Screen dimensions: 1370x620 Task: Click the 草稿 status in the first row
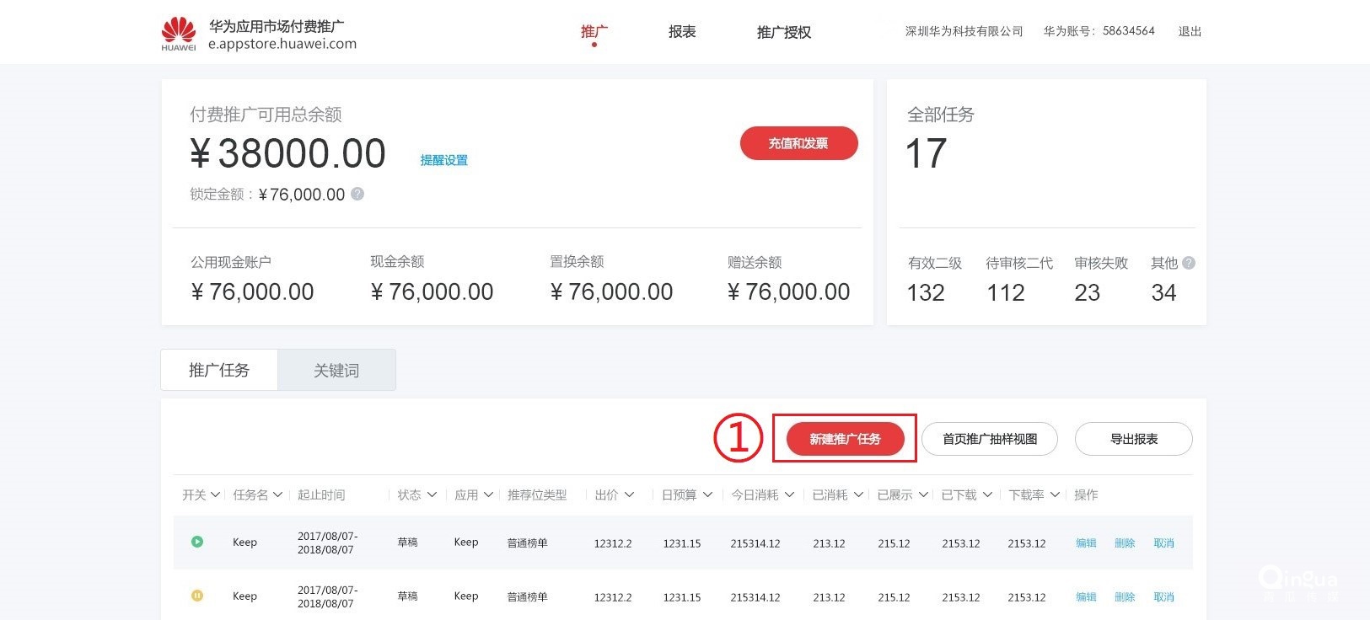pyautogui.click(x=407, y=542)
